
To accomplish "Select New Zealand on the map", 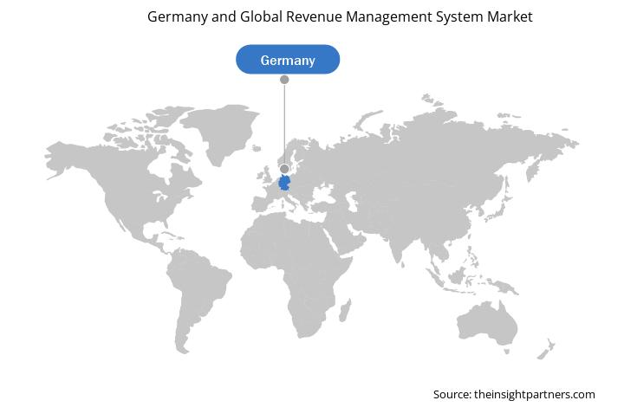I will tap(546, 349).
